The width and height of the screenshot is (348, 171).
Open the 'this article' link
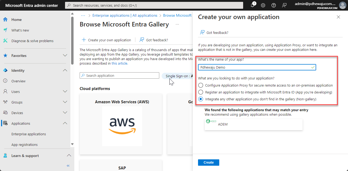click(x=119, y=63)
